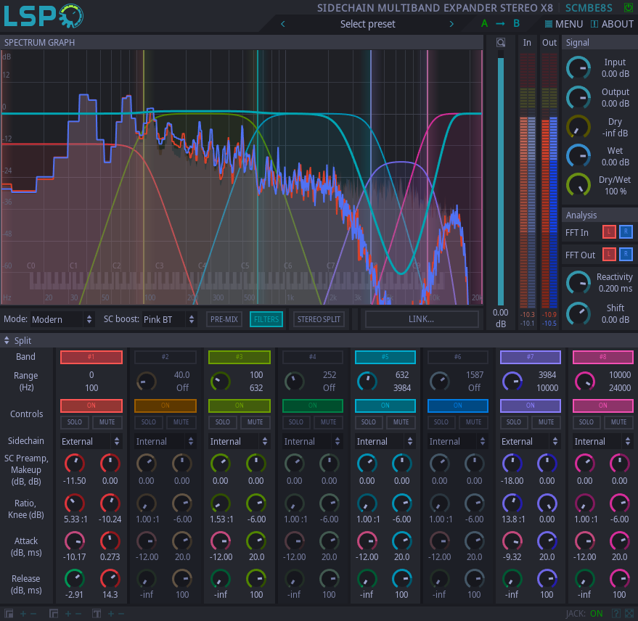This screenshot has height=621, width=638.
Task: Open the SC boost Pink BT dropdown
Action: 169,319
